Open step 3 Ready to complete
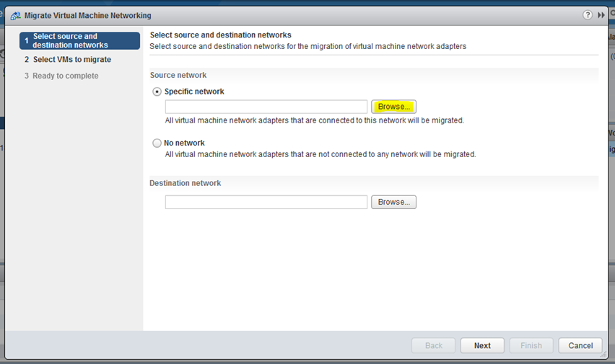Screen dimensions: 615x364 coord(61,76)
